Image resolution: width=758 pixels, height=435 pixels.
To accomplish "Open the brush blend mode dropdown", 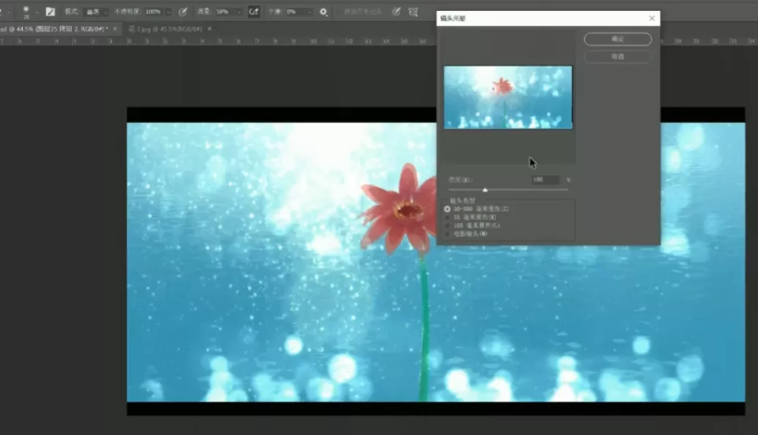I will [x=92, y=12].
